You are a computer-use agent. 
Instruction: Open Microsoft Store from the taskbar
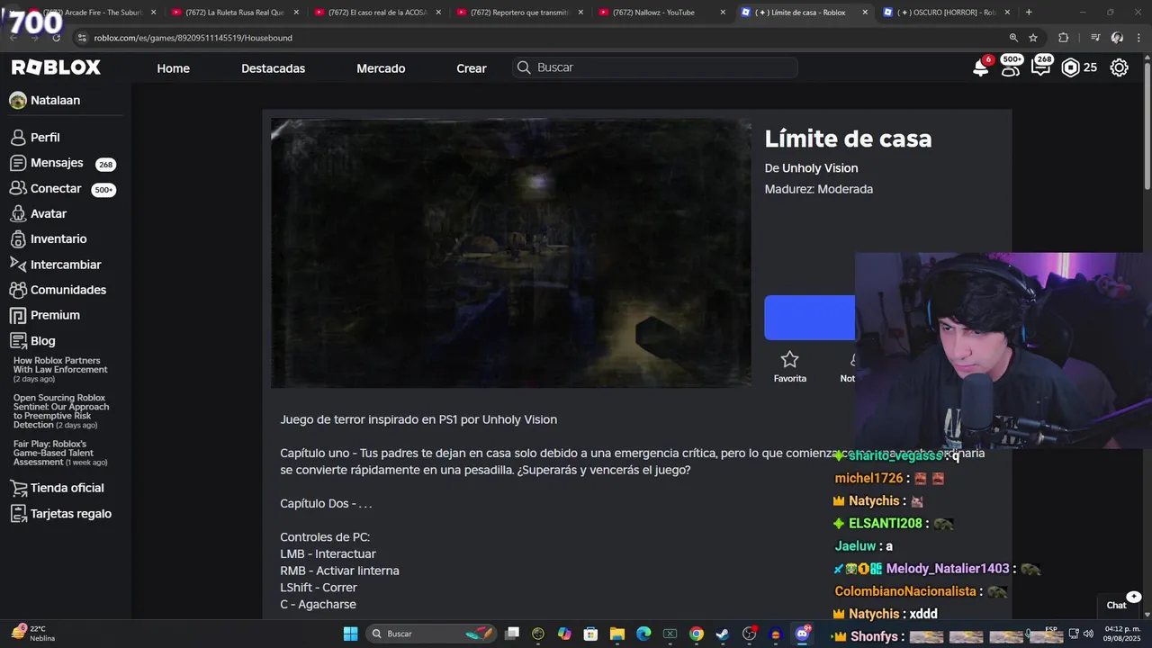click(591, 634)
